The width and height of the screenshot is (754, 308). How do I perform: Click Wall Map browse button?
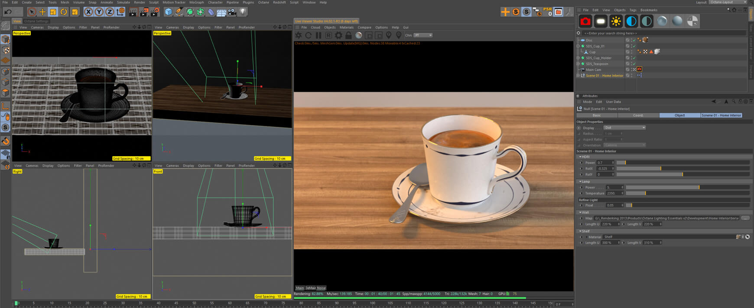coord(745,218)
